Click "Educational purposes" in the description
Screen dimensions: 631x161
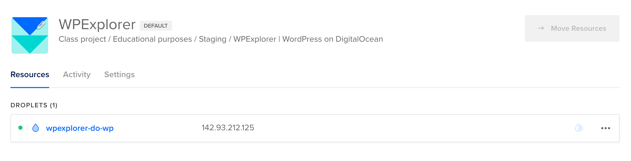(152, 39)
